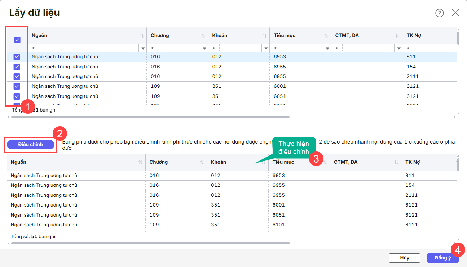
Task: Sort top table by Tiểu mục icon
Action: pyautogui.click(x=326, y=36)
